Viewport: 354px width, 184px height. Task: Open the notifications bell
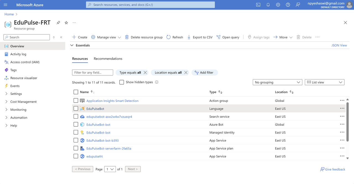pyautogui.click(x=268, y=5)
